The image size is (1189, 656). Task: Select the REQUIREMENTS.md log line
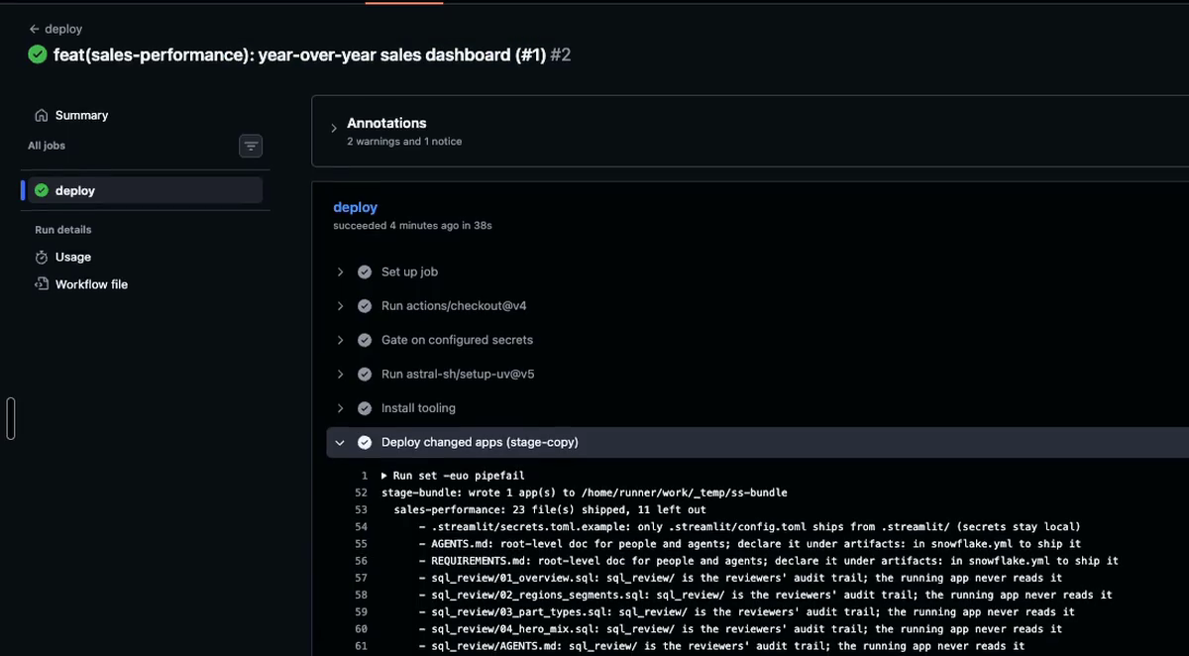click(768, 561)
